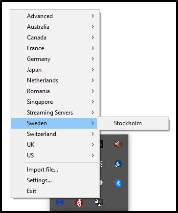Open the Bluetooth tray icon
178x213 pixels.
(118, 183)
